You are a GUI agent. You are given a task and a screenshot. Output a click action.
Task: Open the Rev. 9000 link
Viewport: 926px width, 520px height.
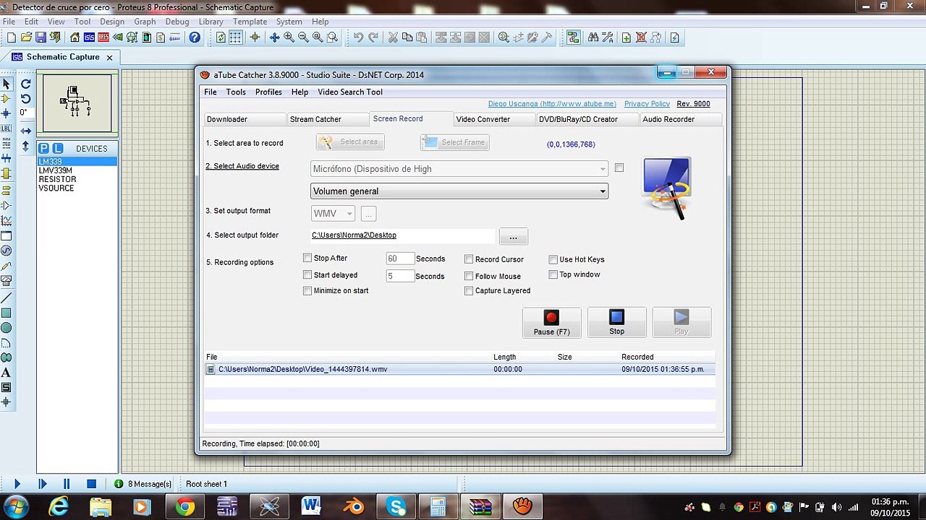tap(693, 104)
